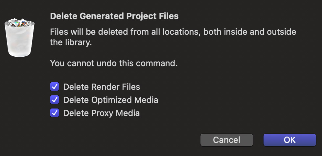Click the "Delete Optimized Media" label text
Viewport: 322px width, 156px height.
[x=111, y=100]
